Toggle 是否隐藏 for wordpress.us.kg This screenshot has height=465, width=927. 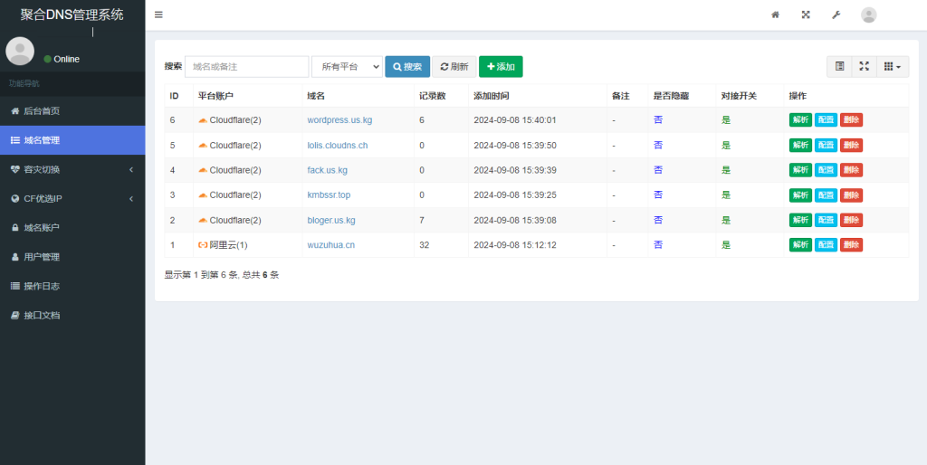point(658,120)
